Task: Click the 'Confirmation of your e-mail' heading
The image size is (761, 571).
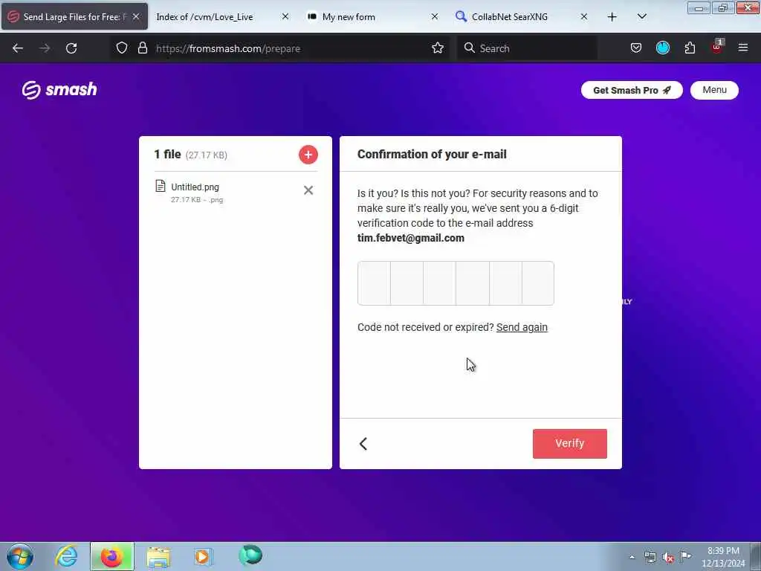Action: coord(432,155)
